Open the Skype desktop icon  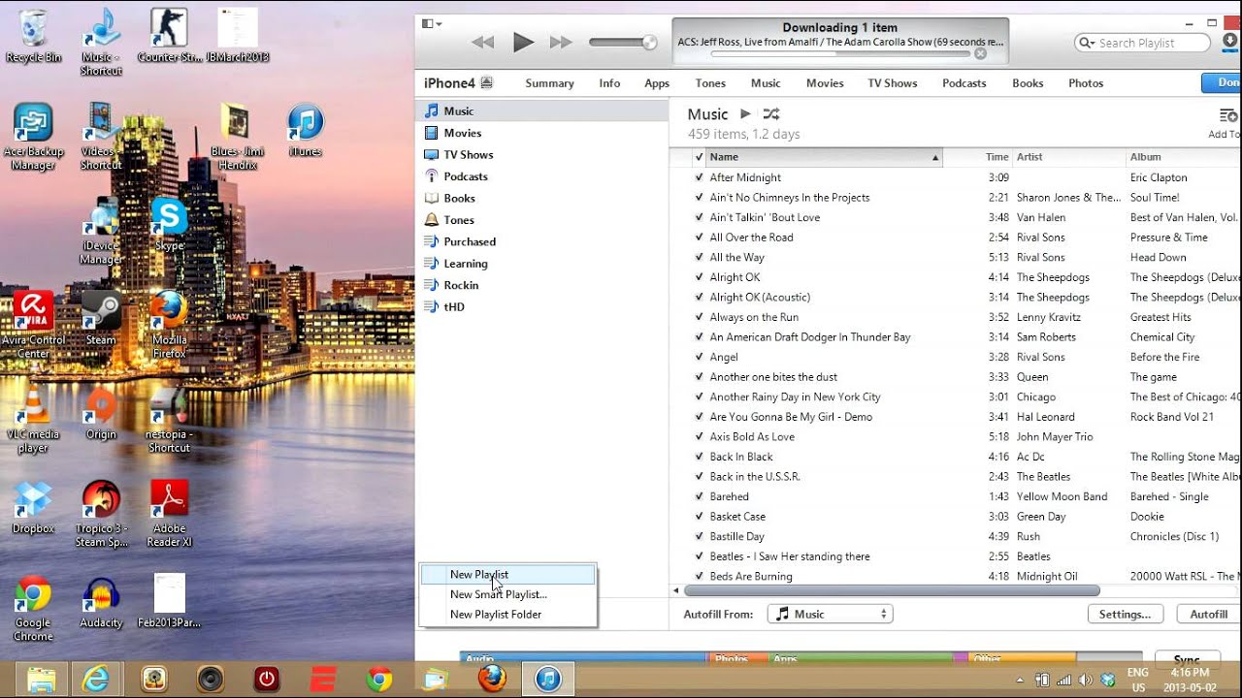tap(169, 225)
